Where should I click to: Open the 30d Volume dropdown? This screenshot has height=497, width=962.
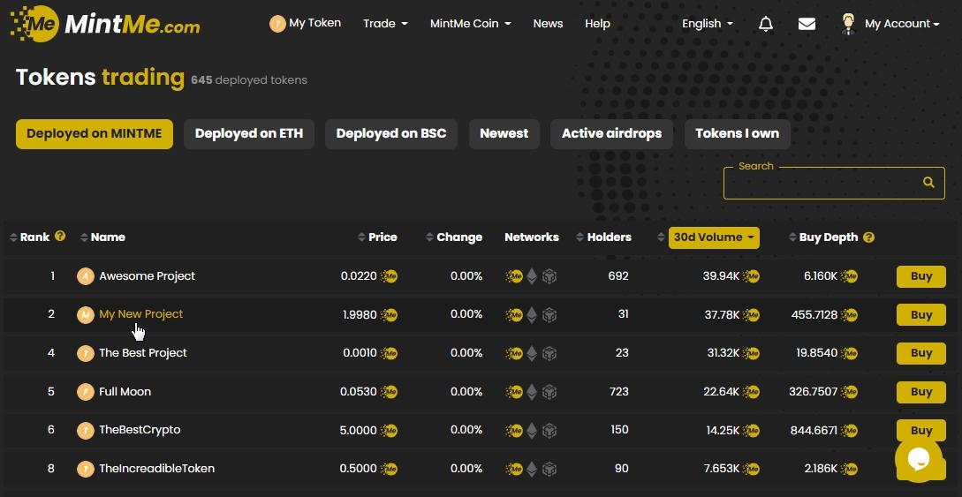point(714,237)
